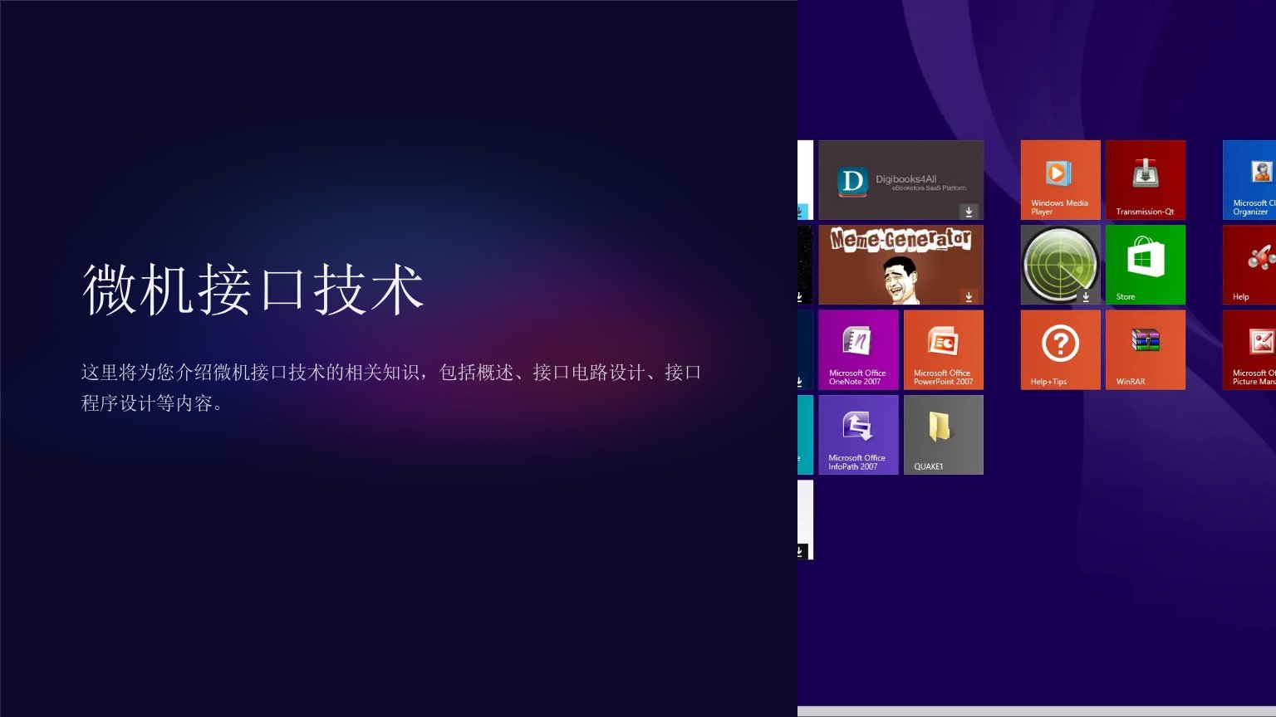Open Microsoft Office InfoPath 2007 tile

click(858, 435)
